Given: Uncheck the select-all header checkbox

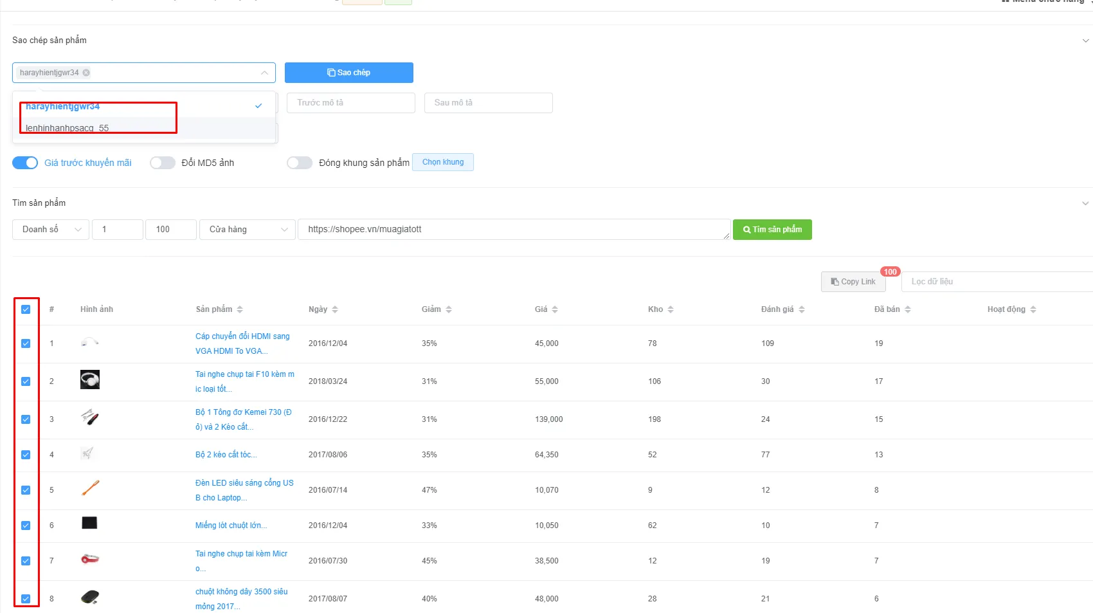Looking at the screenshot, I should (x=26, y=309).
